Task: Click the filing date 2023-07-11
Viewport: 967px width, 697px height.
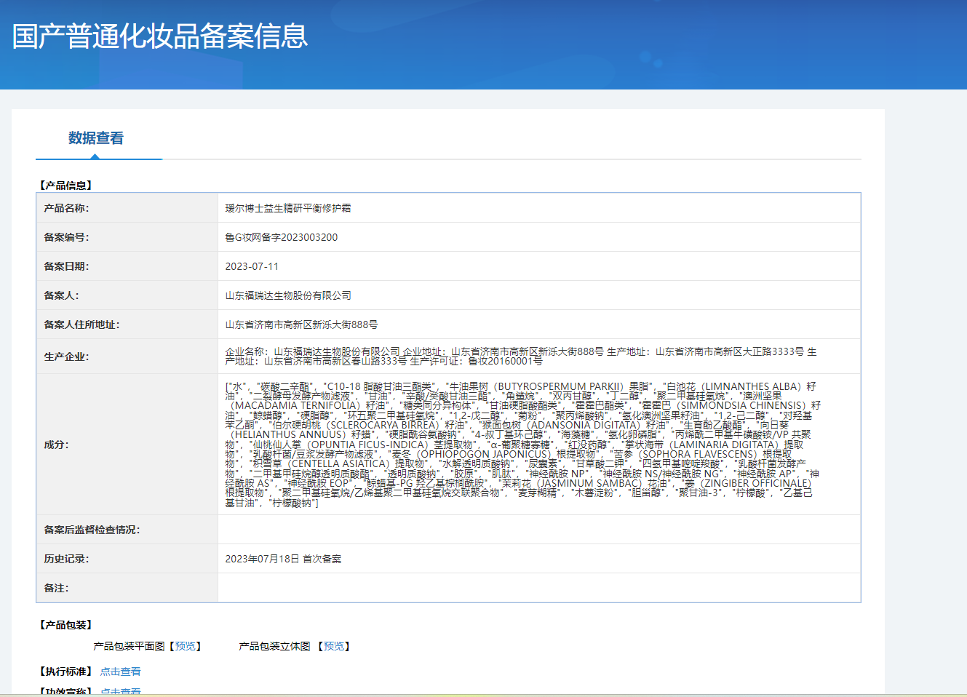Action: tap(252, 266)
